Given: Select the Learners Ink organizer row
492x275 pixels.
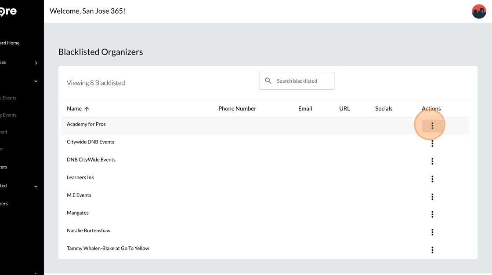Looking at the screenshot, I should click(x=80, y=177).
